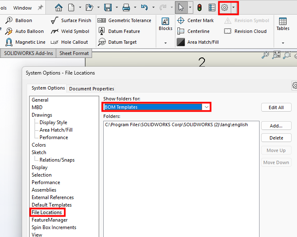Click the Rebuild traffic light icon
This screenshot has height=237, width=297.
click(199, 7)
